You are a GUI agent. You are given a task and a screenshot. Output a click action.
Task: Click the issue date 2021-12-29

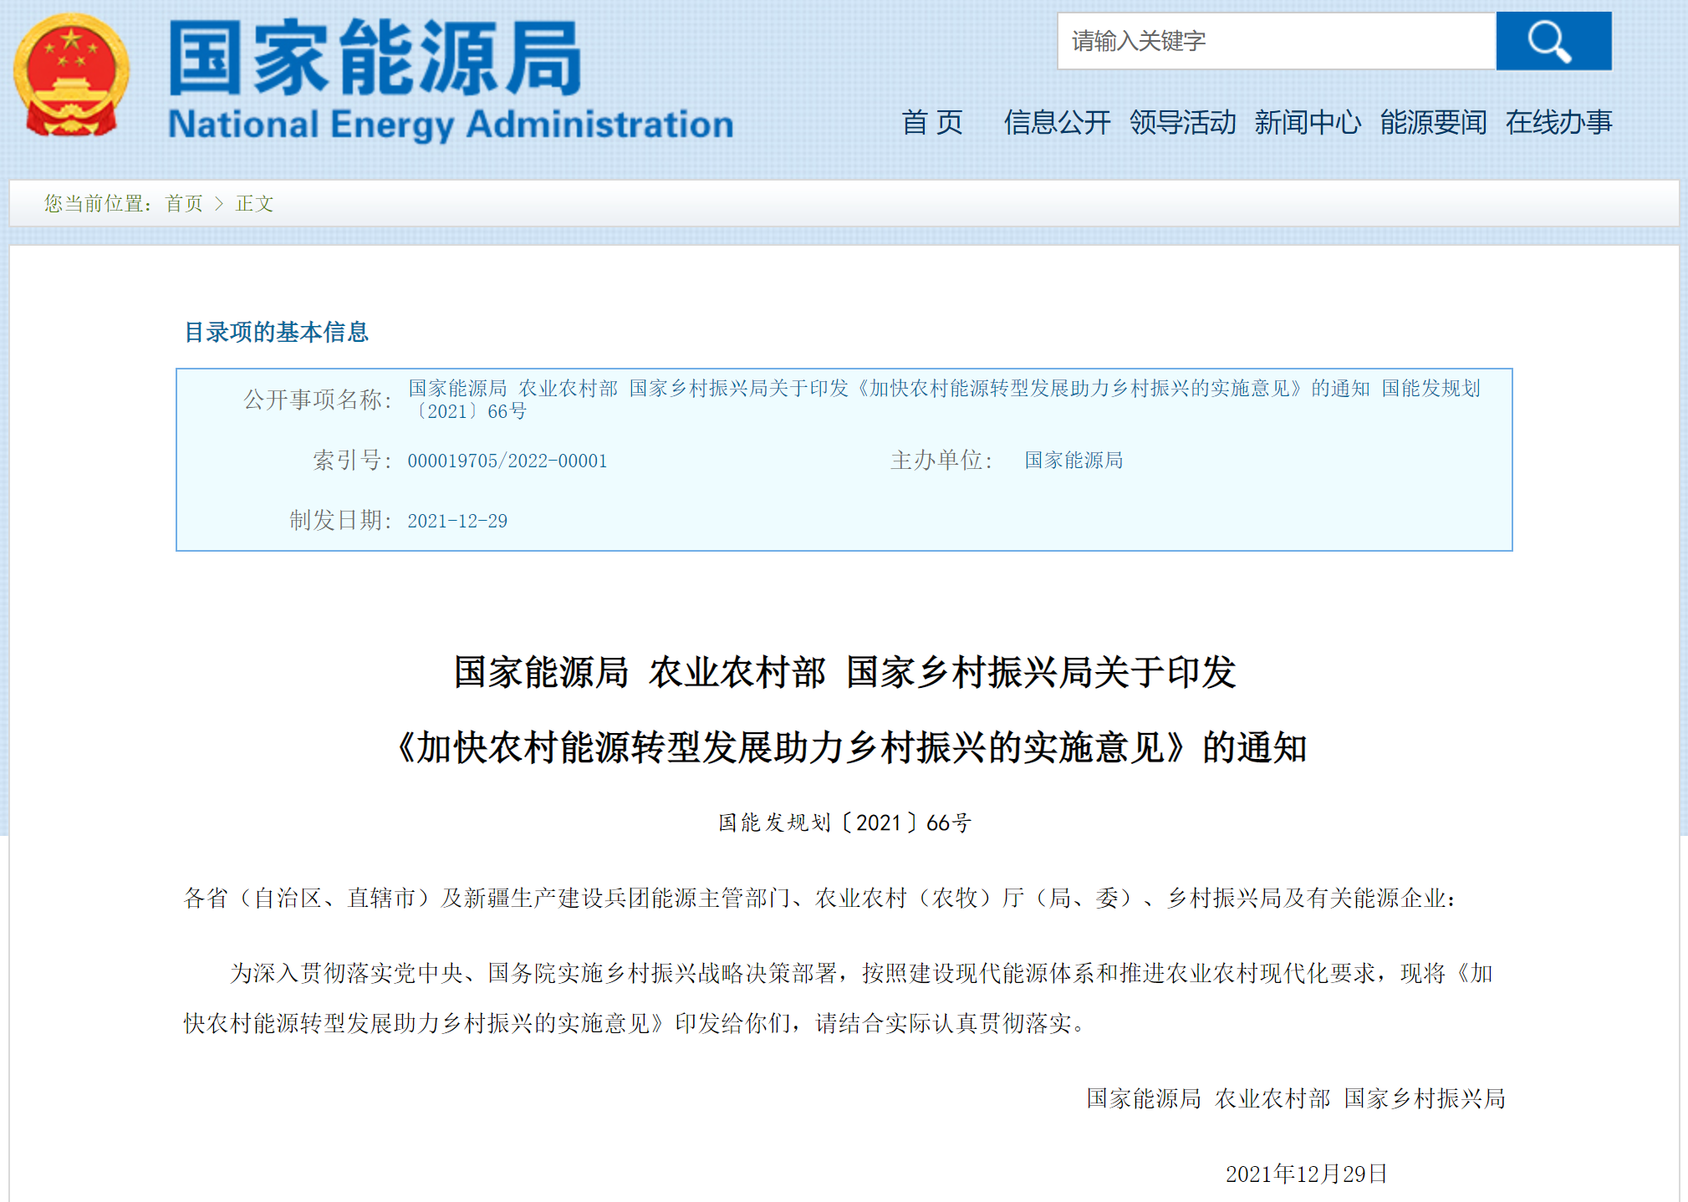(x=457, y=521)
